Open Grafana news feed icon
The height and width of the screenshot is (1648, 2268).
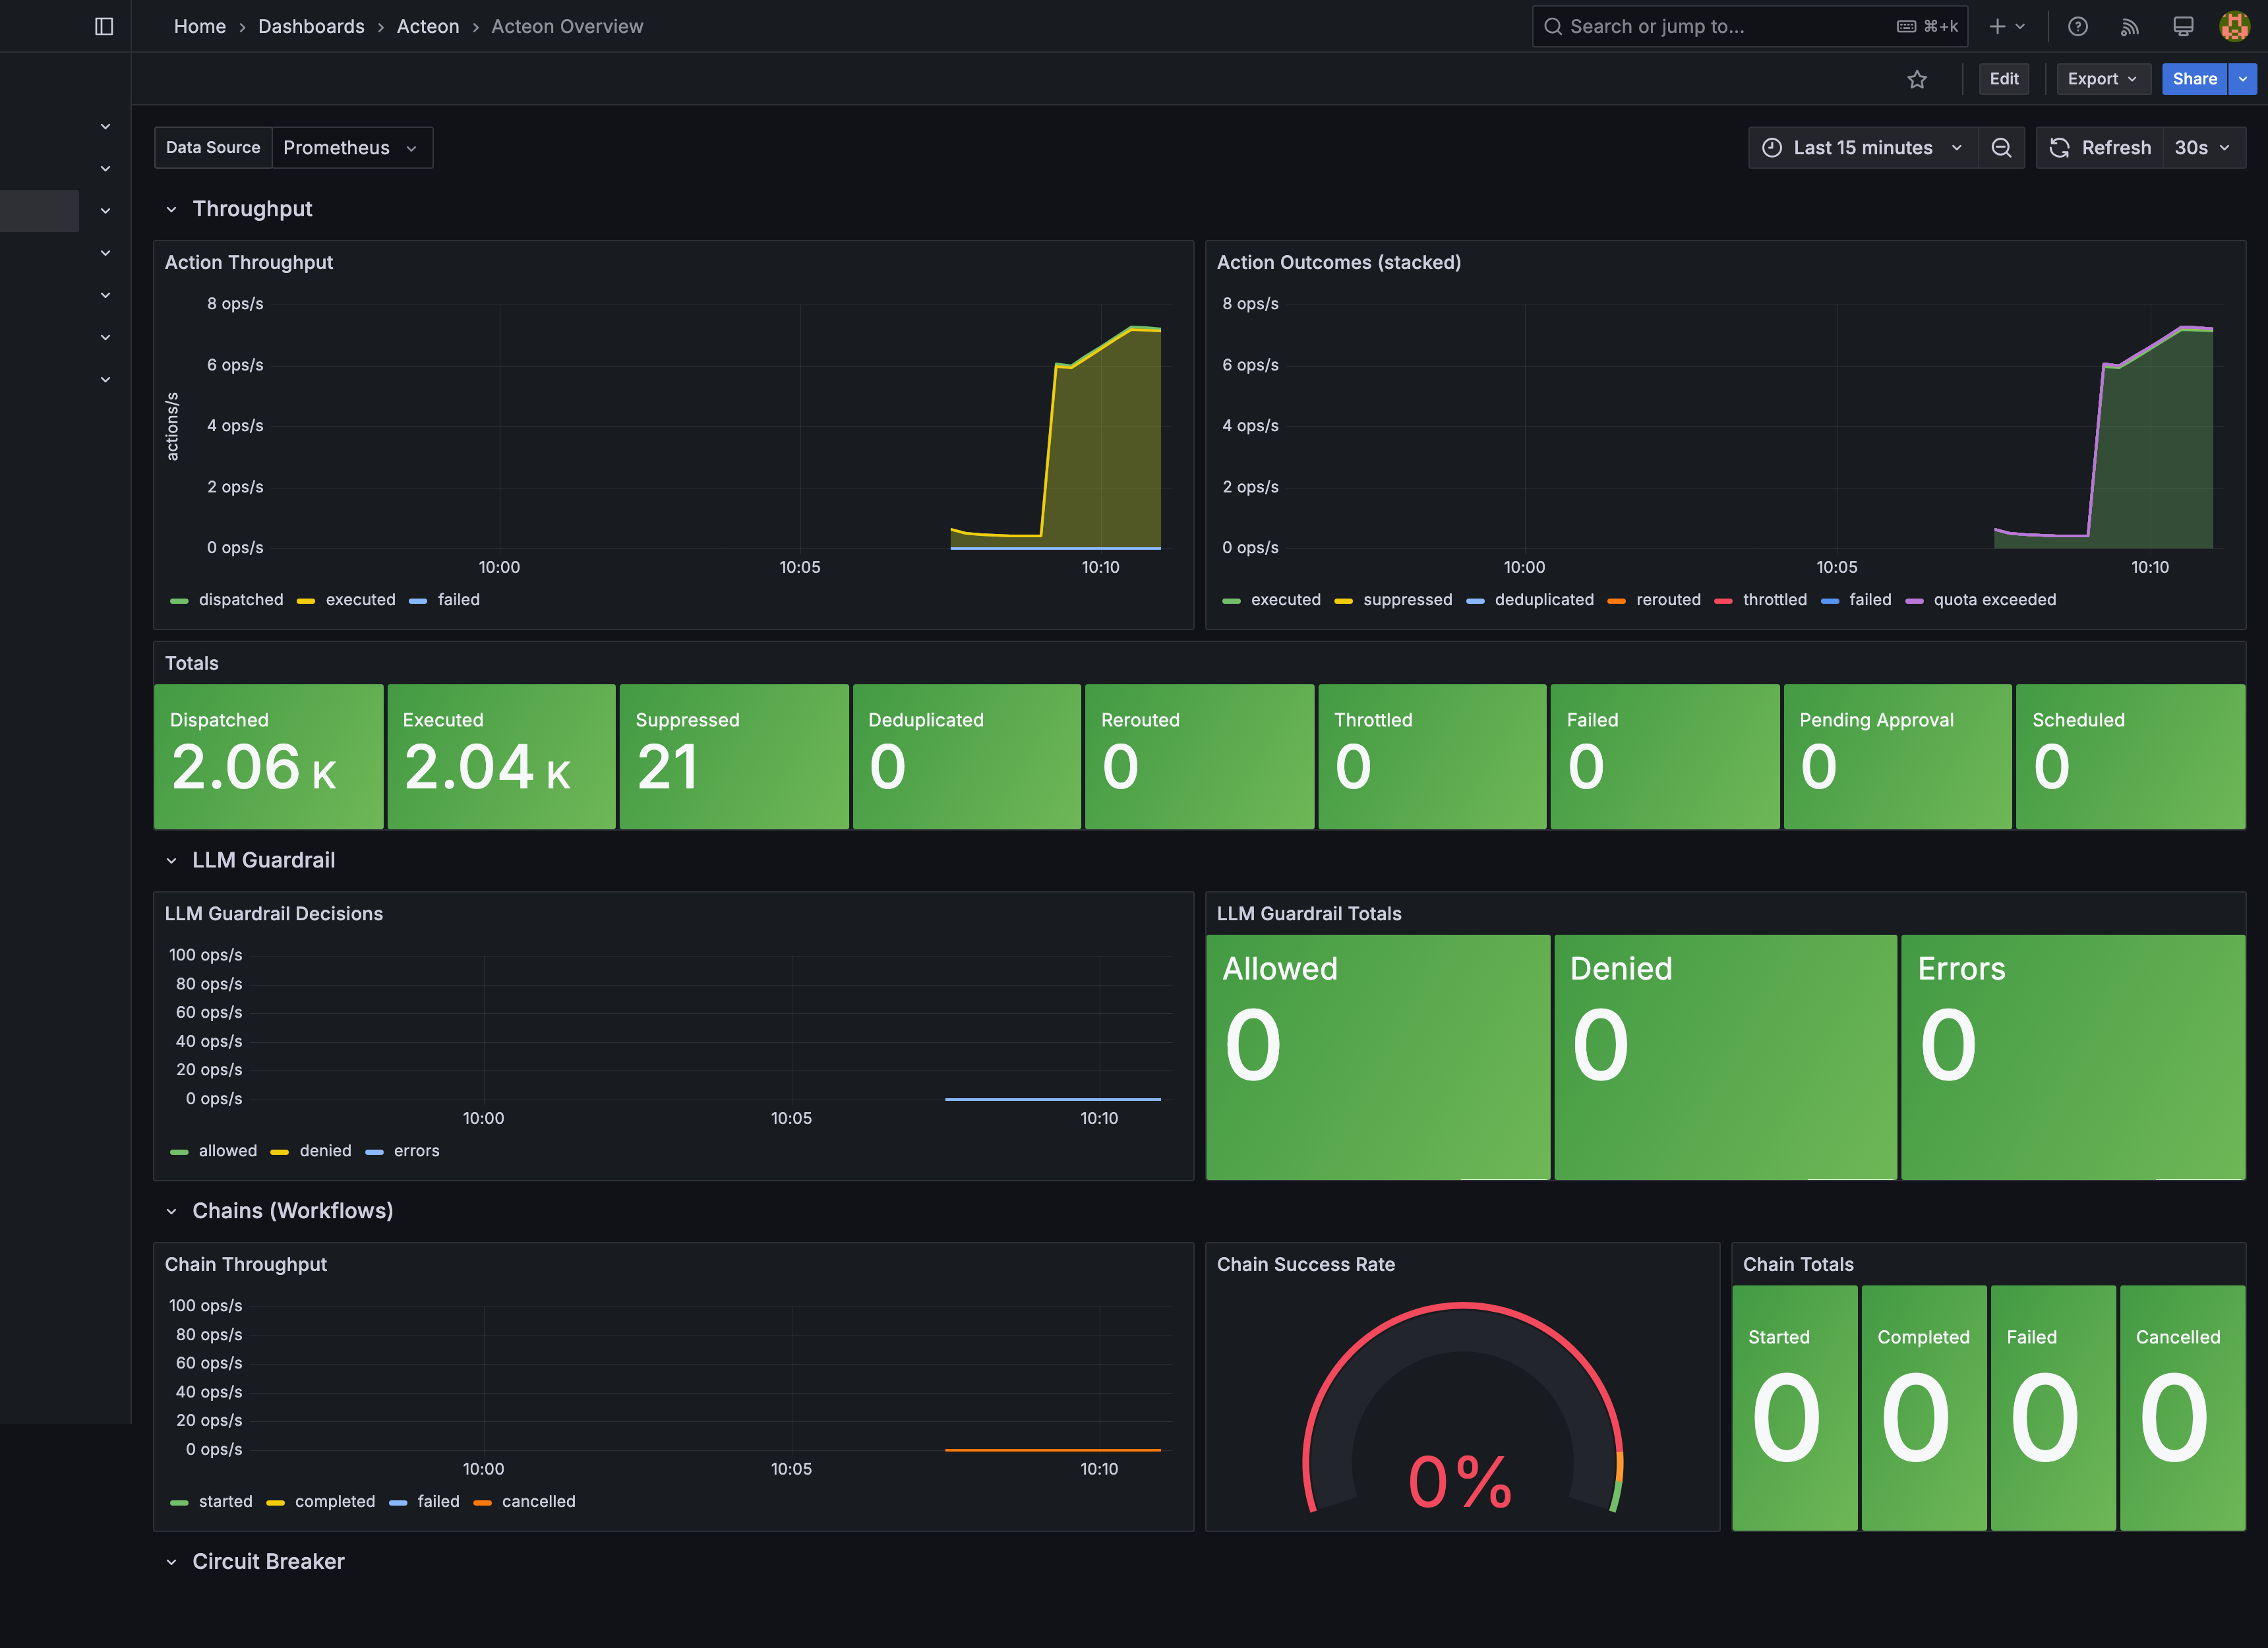coord(2130,26)
